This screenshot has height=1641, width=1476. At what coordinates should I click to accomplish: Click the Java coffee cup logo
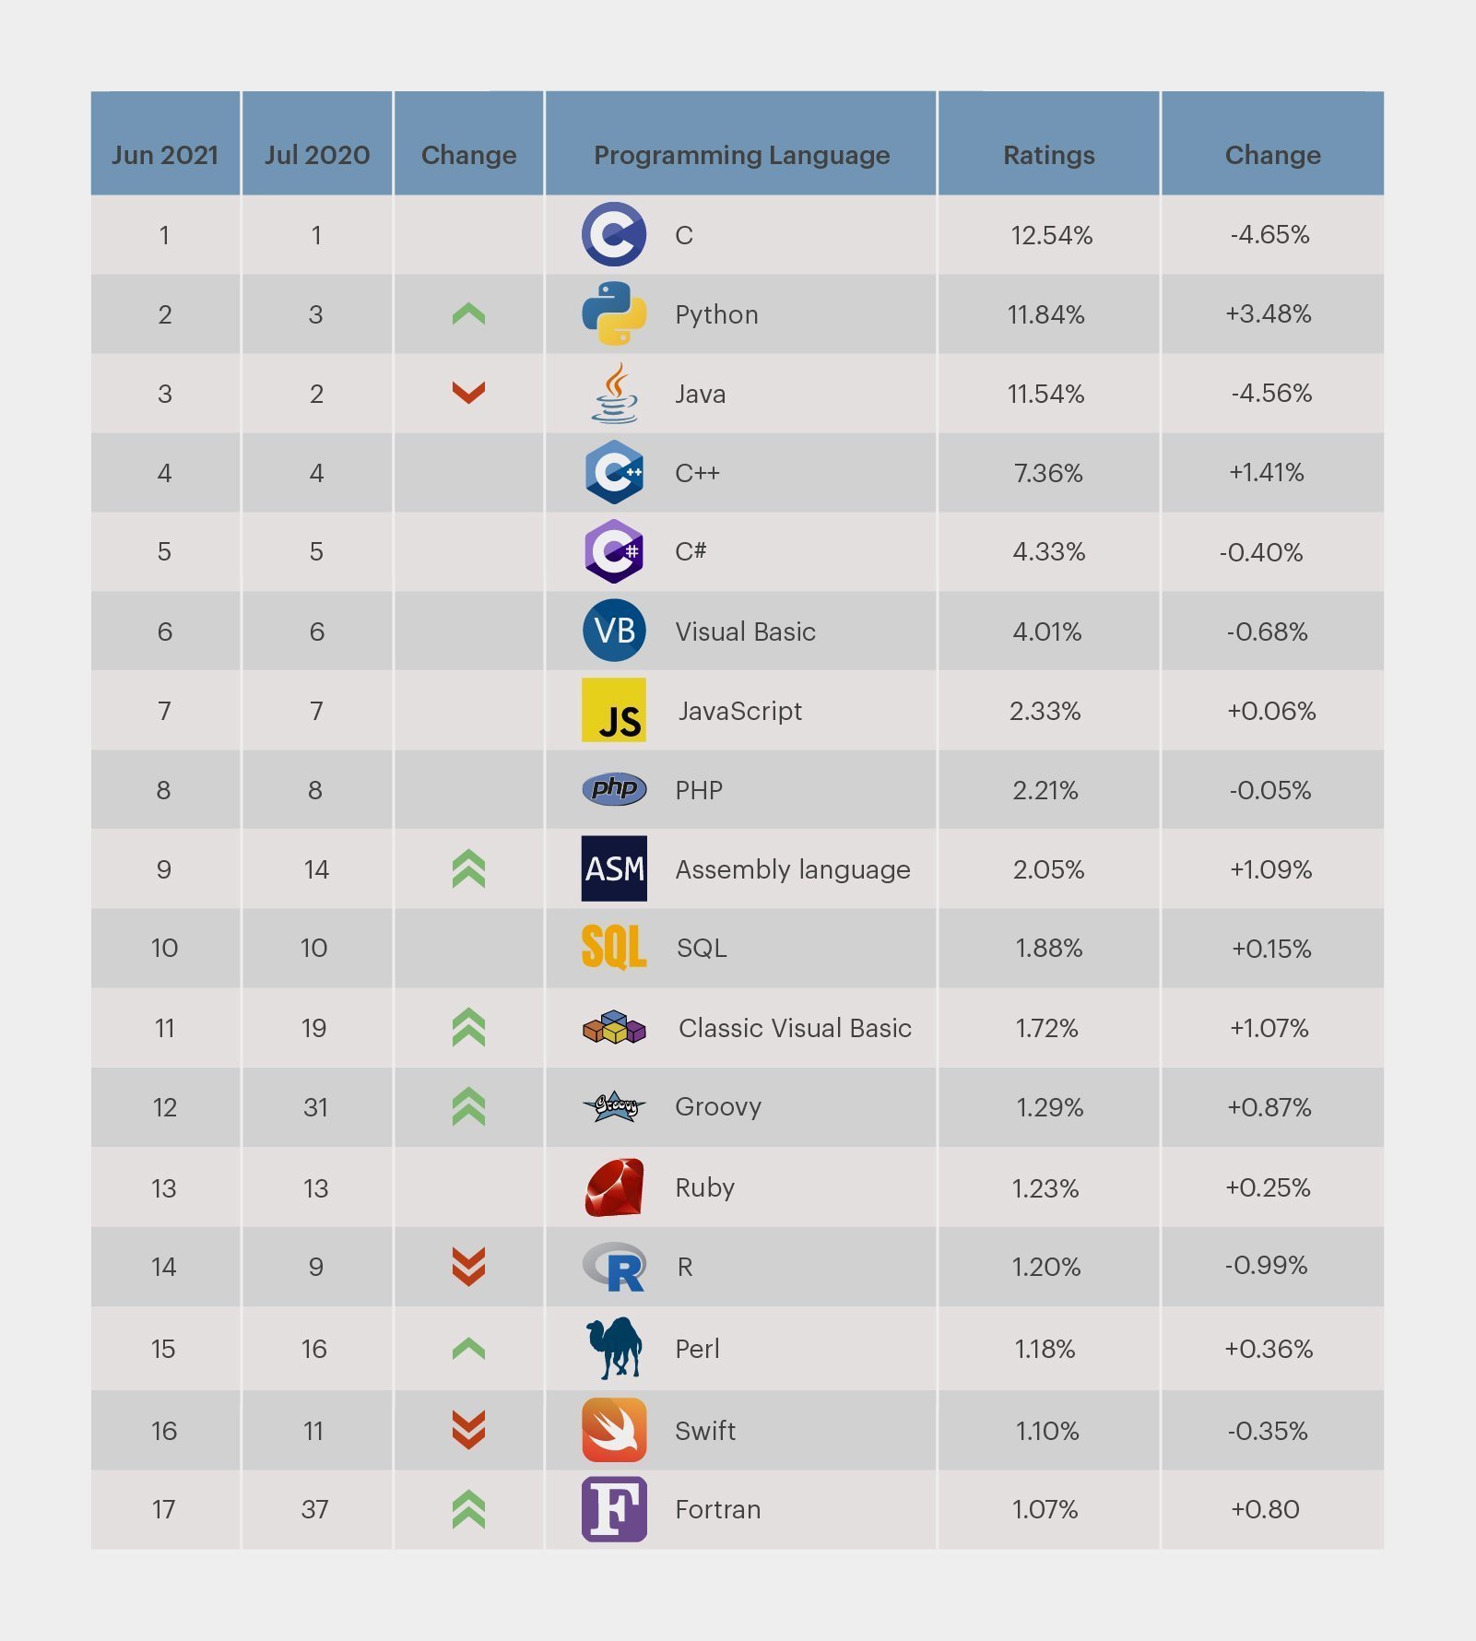point(615,393)
